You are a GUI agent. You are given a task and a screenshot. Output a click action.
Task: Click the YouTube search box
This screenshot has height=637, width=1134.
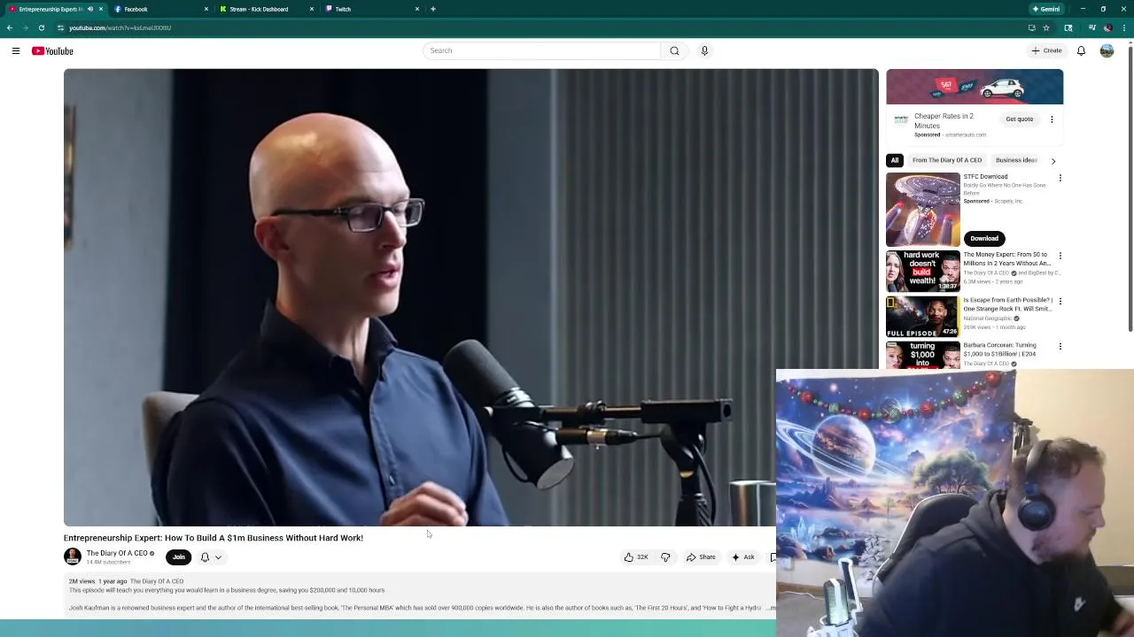(541, 50)
